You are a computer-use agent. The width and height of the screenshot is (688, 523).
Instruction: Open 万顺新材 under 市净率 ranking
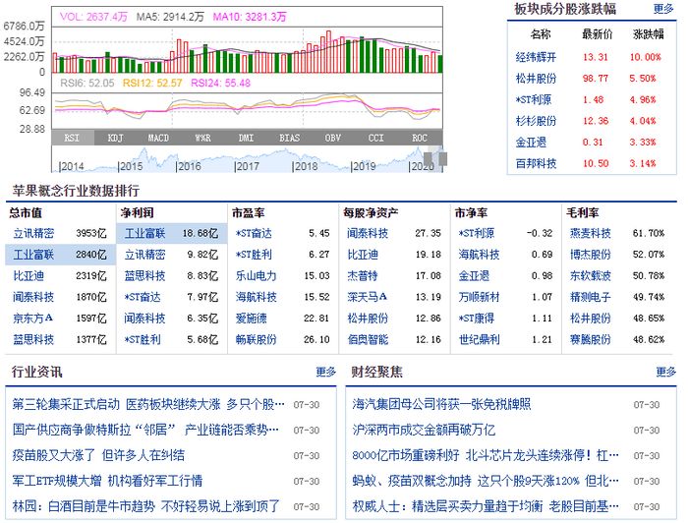click(x=480, y=297)
